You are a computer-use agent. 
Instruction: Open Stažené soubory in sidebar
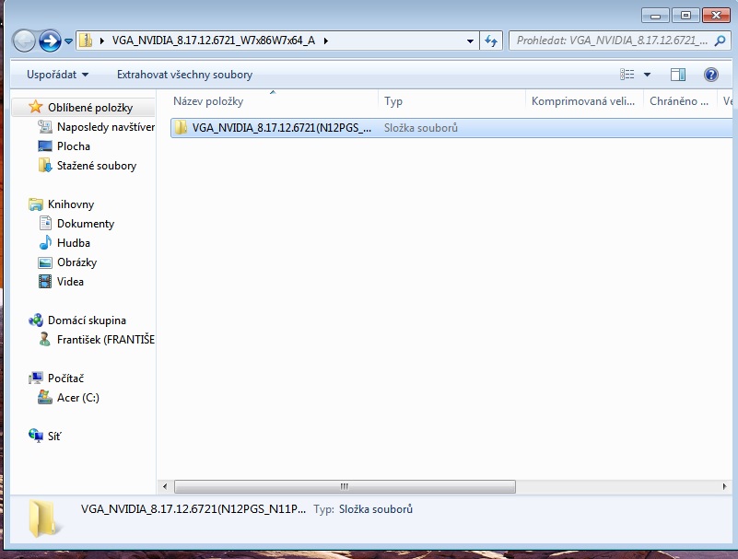click(x=97, y=166)
